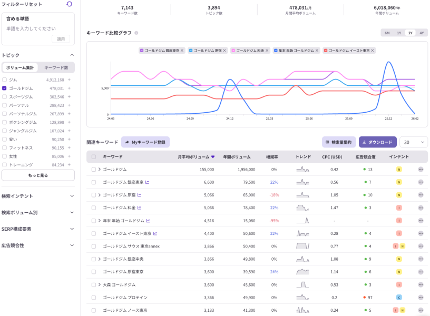Click info icon beside キーワード比較グラフ
430x316 pixels.
[x=136, y=33]
